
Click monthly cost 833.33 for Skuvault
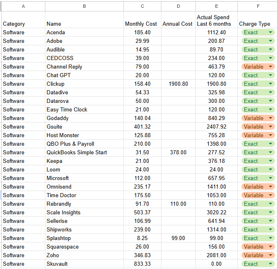point(143,264)
